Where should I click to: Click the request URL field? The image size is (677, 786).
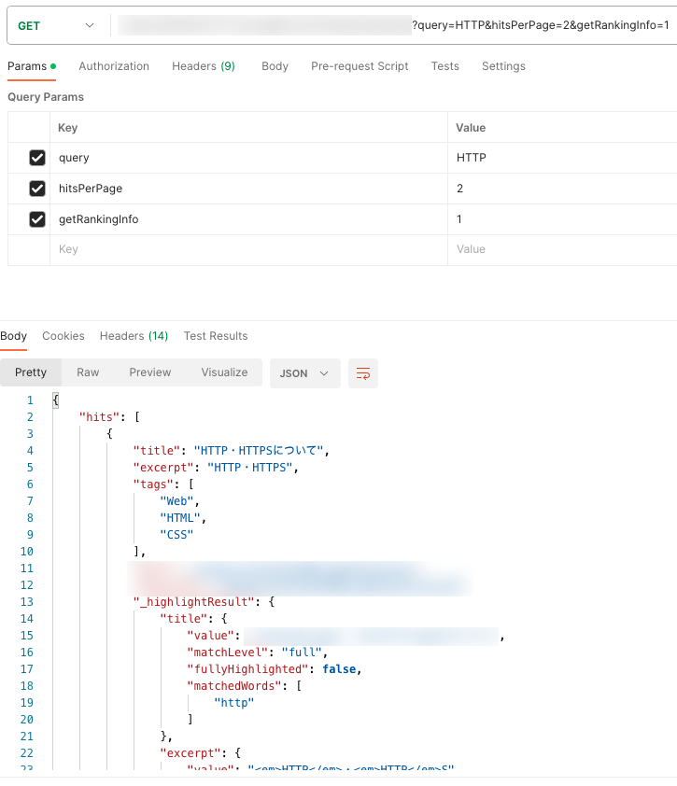coord(394,25)
